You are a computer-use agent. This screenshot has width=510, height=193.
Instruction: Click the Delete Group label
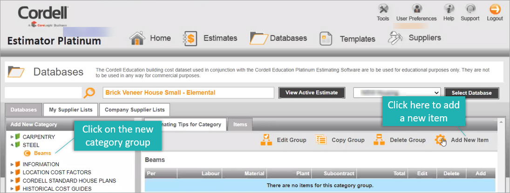tap(408, 140)
